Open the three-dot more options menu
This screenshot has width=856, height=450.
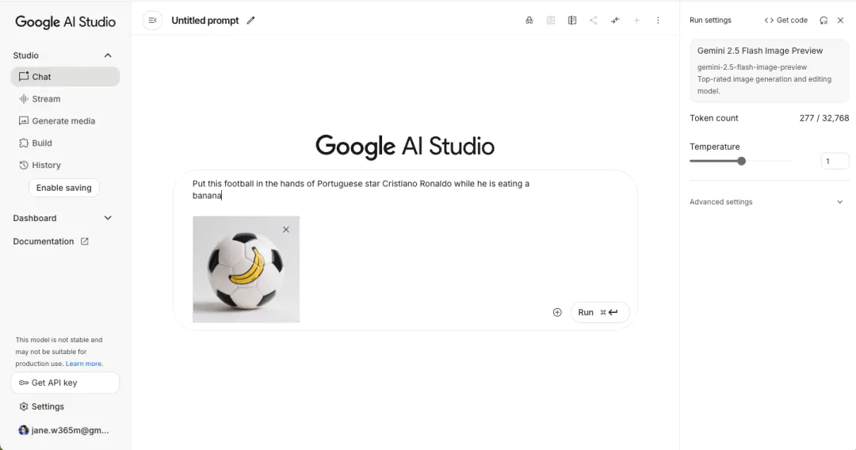tap(658, 20)
